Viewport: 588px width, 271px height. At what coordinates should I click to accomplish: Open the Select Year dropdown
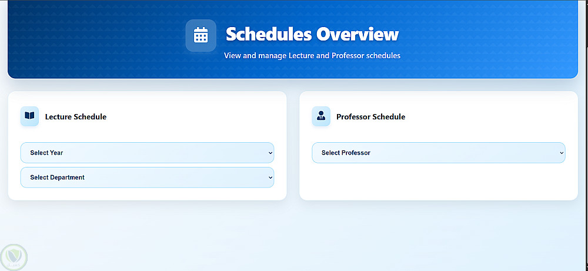147,153
